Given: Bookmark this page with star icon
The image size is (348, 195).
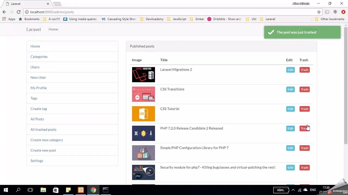Looking at the screenshot, I should tap(319, 12).
